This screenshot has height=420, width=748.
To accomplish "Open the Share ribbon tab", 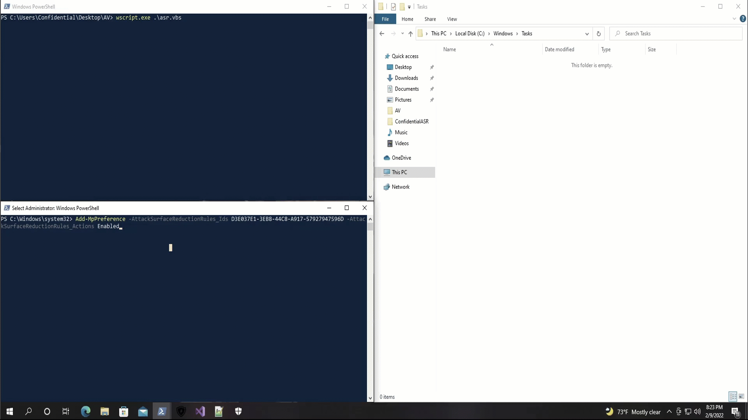I will tap(430, 19).
